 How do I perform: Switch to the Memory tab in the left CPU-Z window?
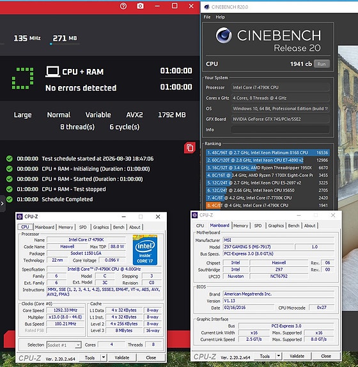pos(66,227)
